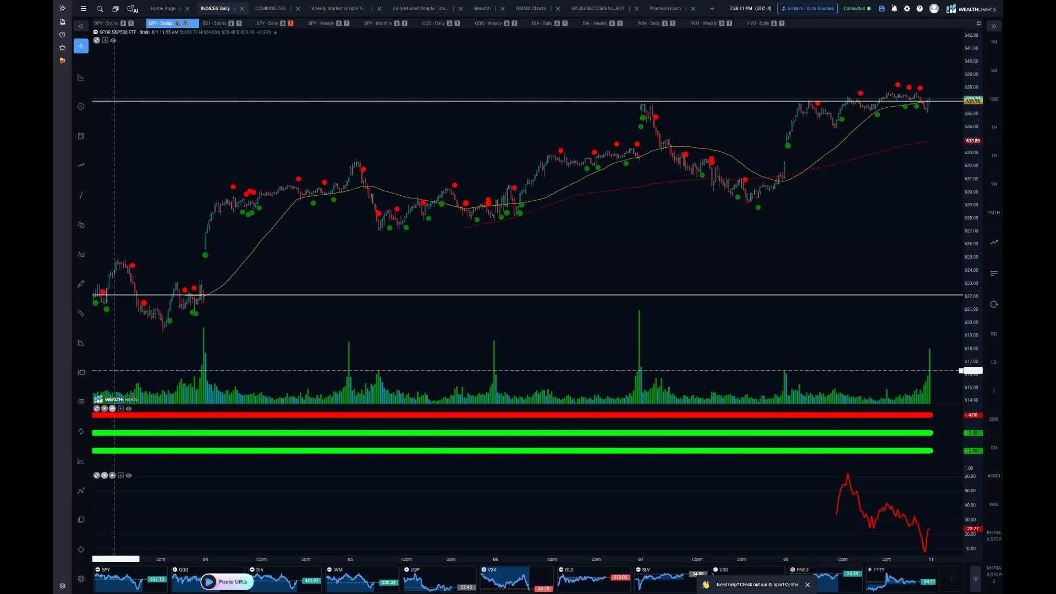Viewport: 1056px width, 594px height.
Task: Toggle the T button on SPY - Daily
Action: 290,23
